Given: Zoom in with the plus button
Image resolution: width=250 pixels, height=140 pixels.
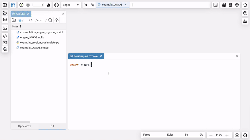Looking at the screenshot, I should (227, 135).
